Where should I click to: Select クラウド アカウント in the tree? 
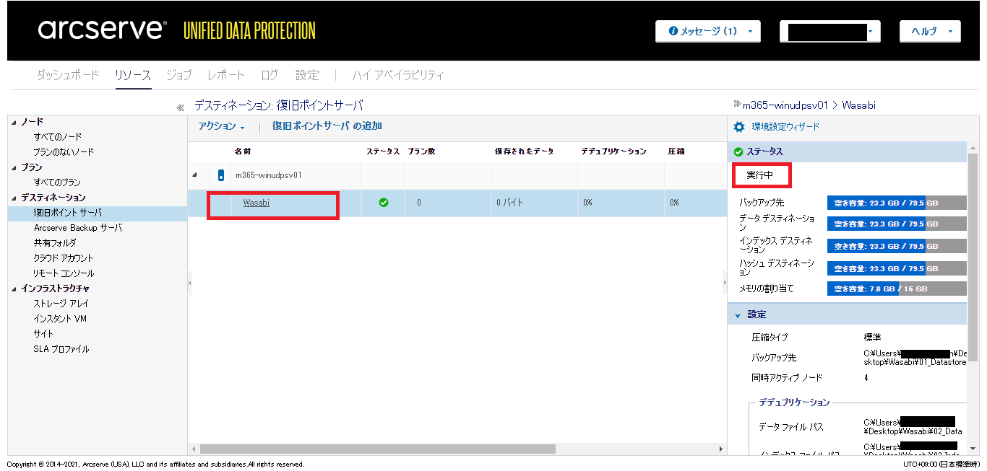pyautogui.click(x=64, y=258)
